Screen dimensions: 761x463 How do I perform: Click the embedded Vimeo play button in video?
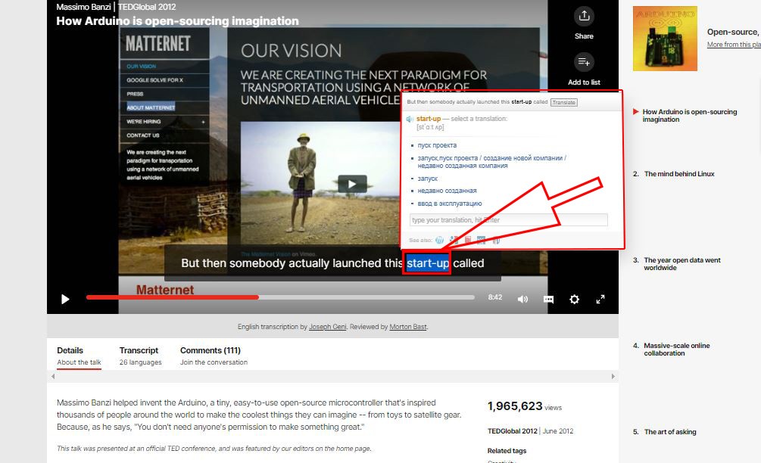click(352, 184)
